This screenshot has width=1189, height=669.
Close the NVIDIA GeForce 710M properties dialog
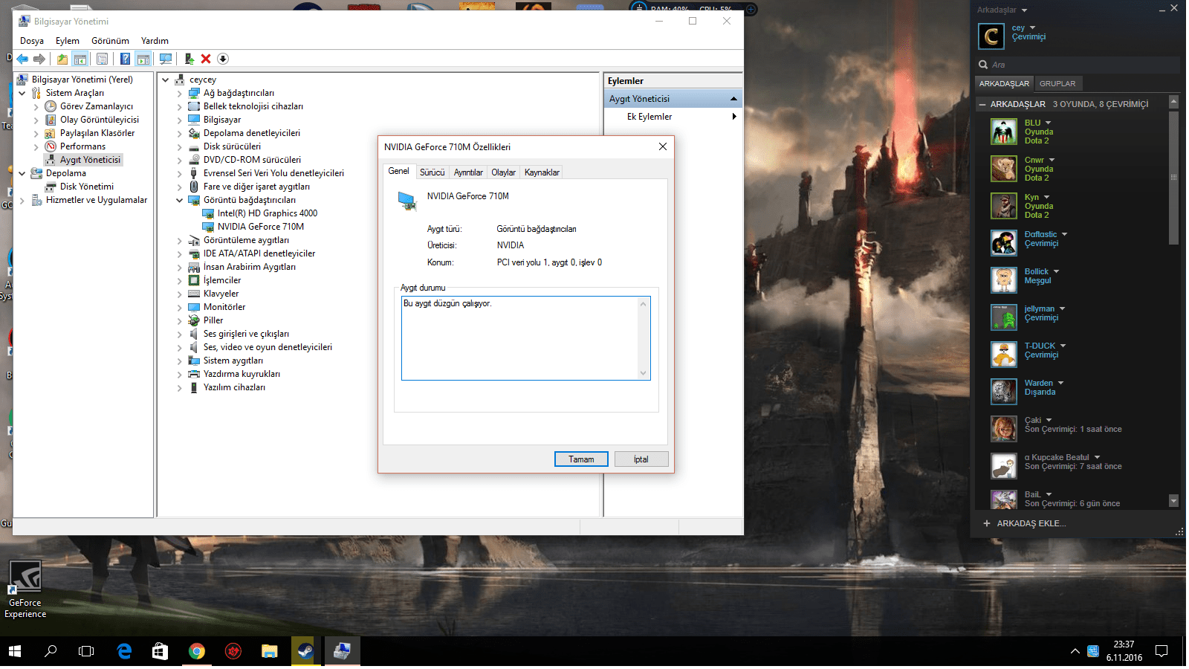tap(663, 146)
